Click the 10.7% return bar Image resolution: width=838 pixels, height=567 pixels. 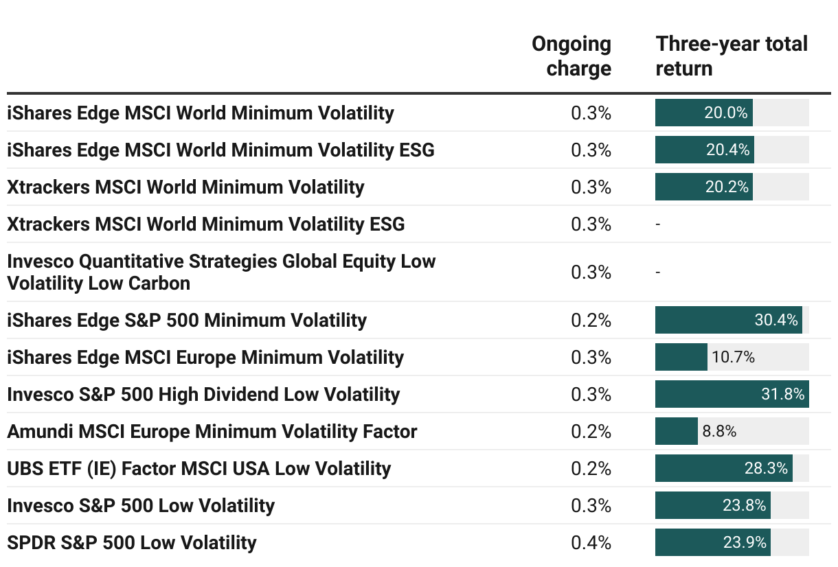coord(681,357)
